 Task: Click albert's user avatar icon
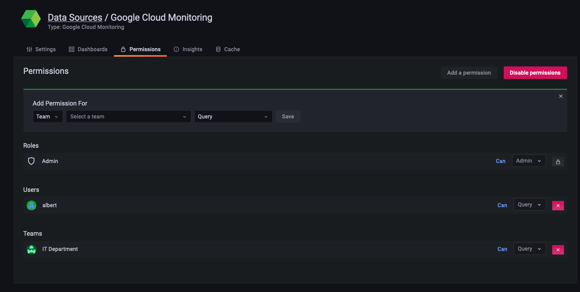tap(31, 205)
